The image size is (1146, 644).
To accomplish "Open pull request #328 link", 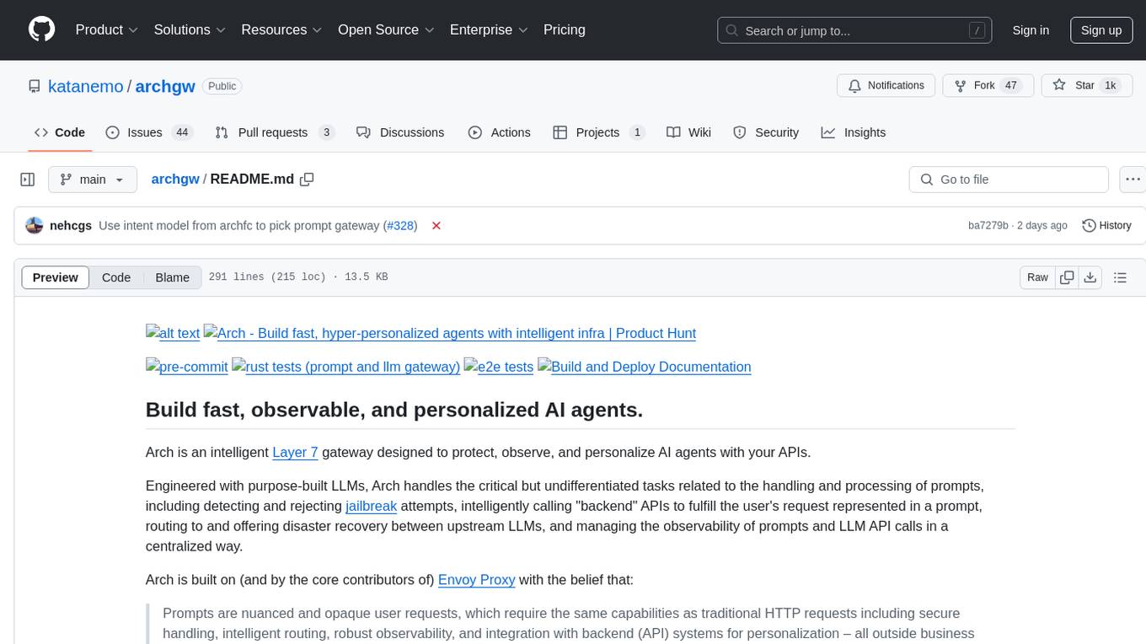I will (399, 226).
